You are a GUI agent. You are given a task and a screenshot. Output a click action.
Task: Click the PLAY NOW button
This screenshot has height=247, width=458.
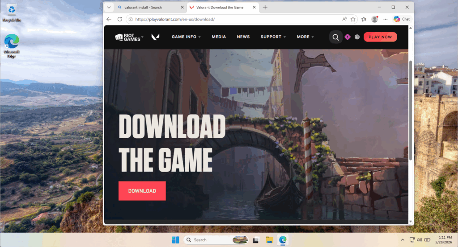[380, 37]
